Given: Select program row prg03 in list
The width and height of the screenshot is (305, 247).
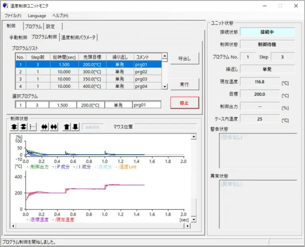Looking at the screenshot, I should point(88,79).
